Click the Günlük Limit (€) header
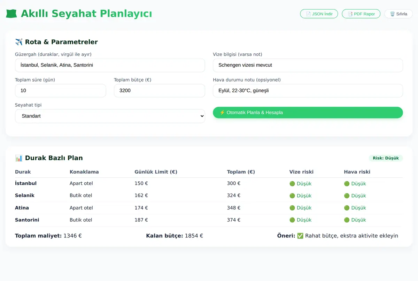418x281 pixels. click(x=156, y=172)
